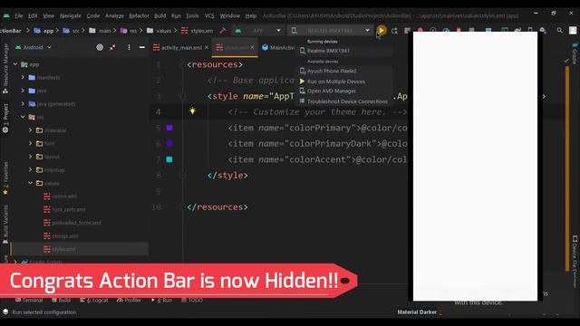Open the Favorites side tool tab
This screenshot has width=580, height=326.
5,178
